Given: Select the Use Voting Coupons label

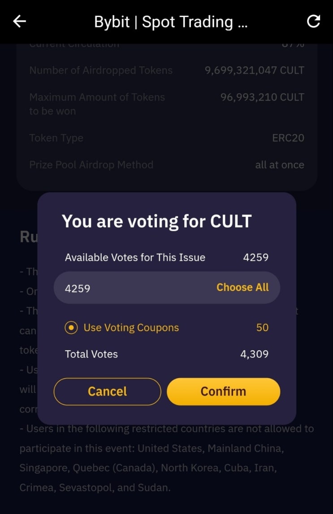Looking at the screenshot, I should [131, 327].
